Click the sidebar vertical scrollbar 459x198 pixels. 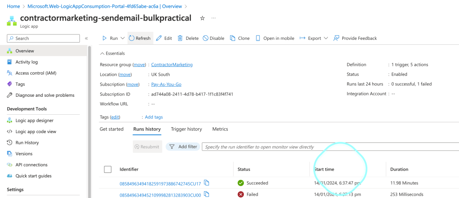pos(89,122)
